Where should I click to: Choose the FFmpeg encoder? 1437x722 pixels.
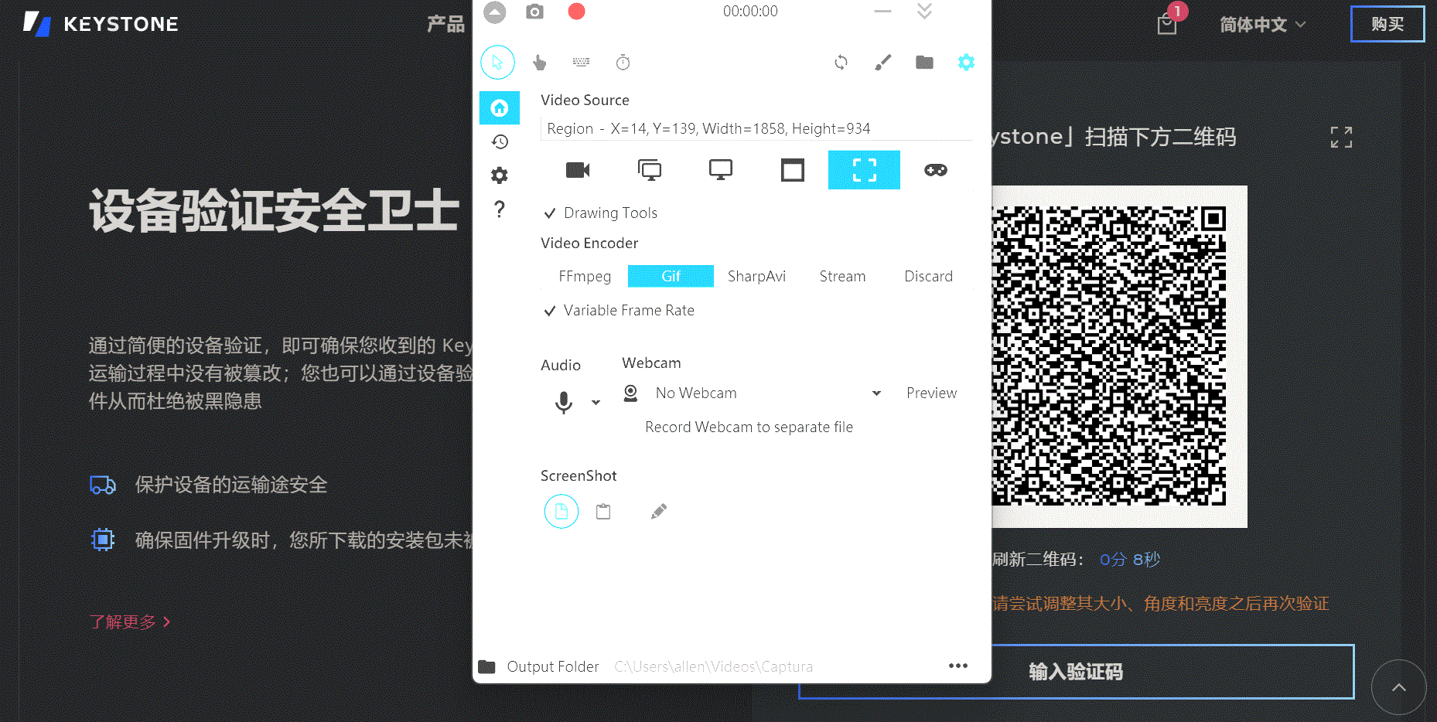pyautogui.click(x=585, y=277)
